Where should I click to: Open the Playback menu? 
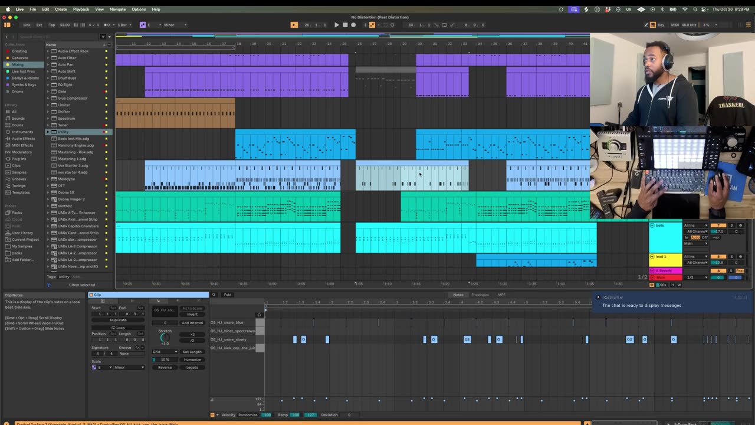point(81,9)
